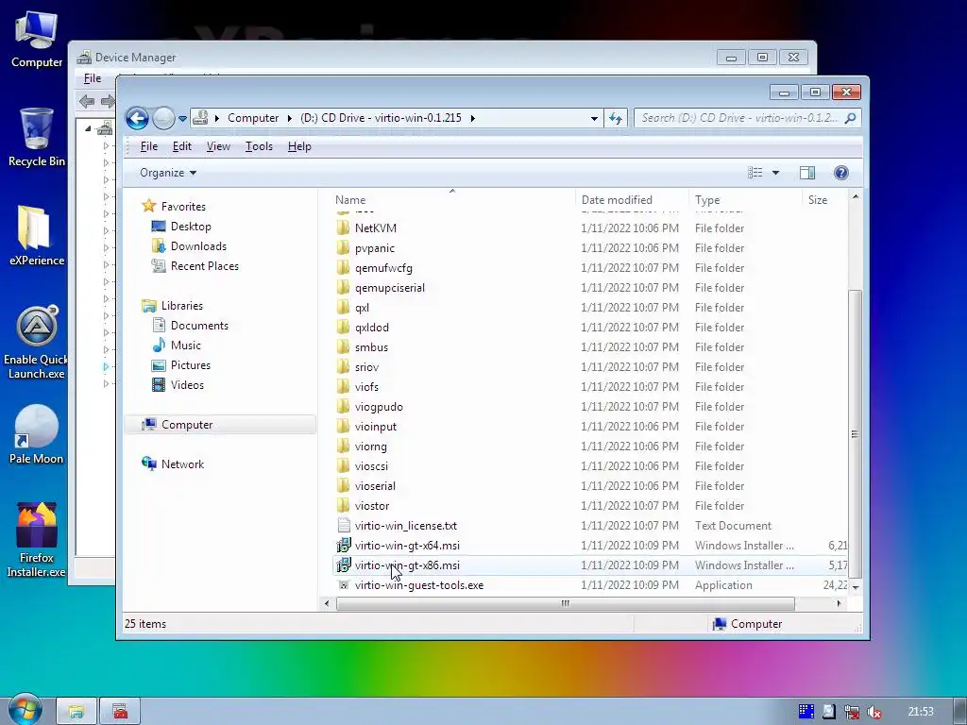Click the vertical scrollbar down arrow
This screenshot has height=725, width=967.
coord(856,587)
